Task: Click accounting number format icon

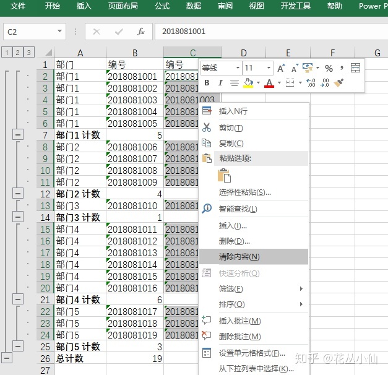Action: [308, 68]
